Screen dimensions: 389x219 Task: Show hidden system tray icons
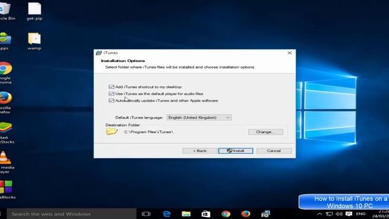320,214
